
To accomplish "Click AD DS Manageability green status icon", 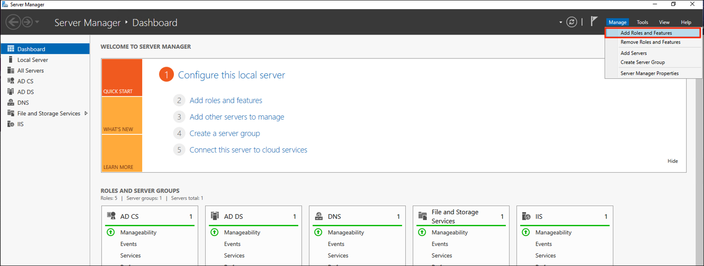I will [215, 232].
